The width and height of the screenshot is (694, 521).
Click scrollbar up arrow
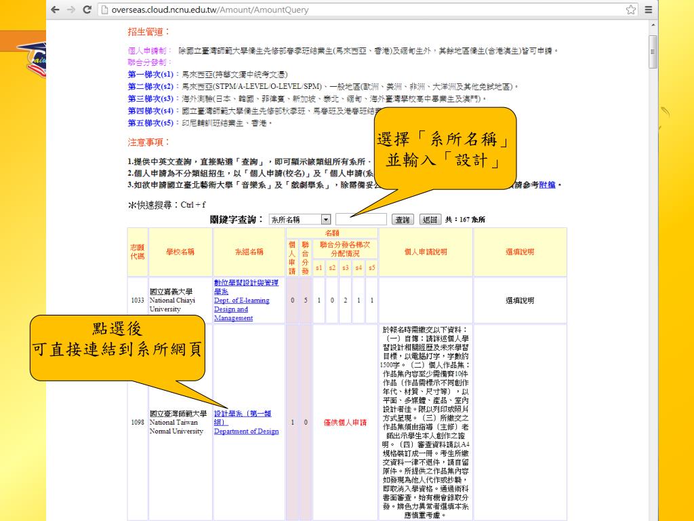click(653, 26)
